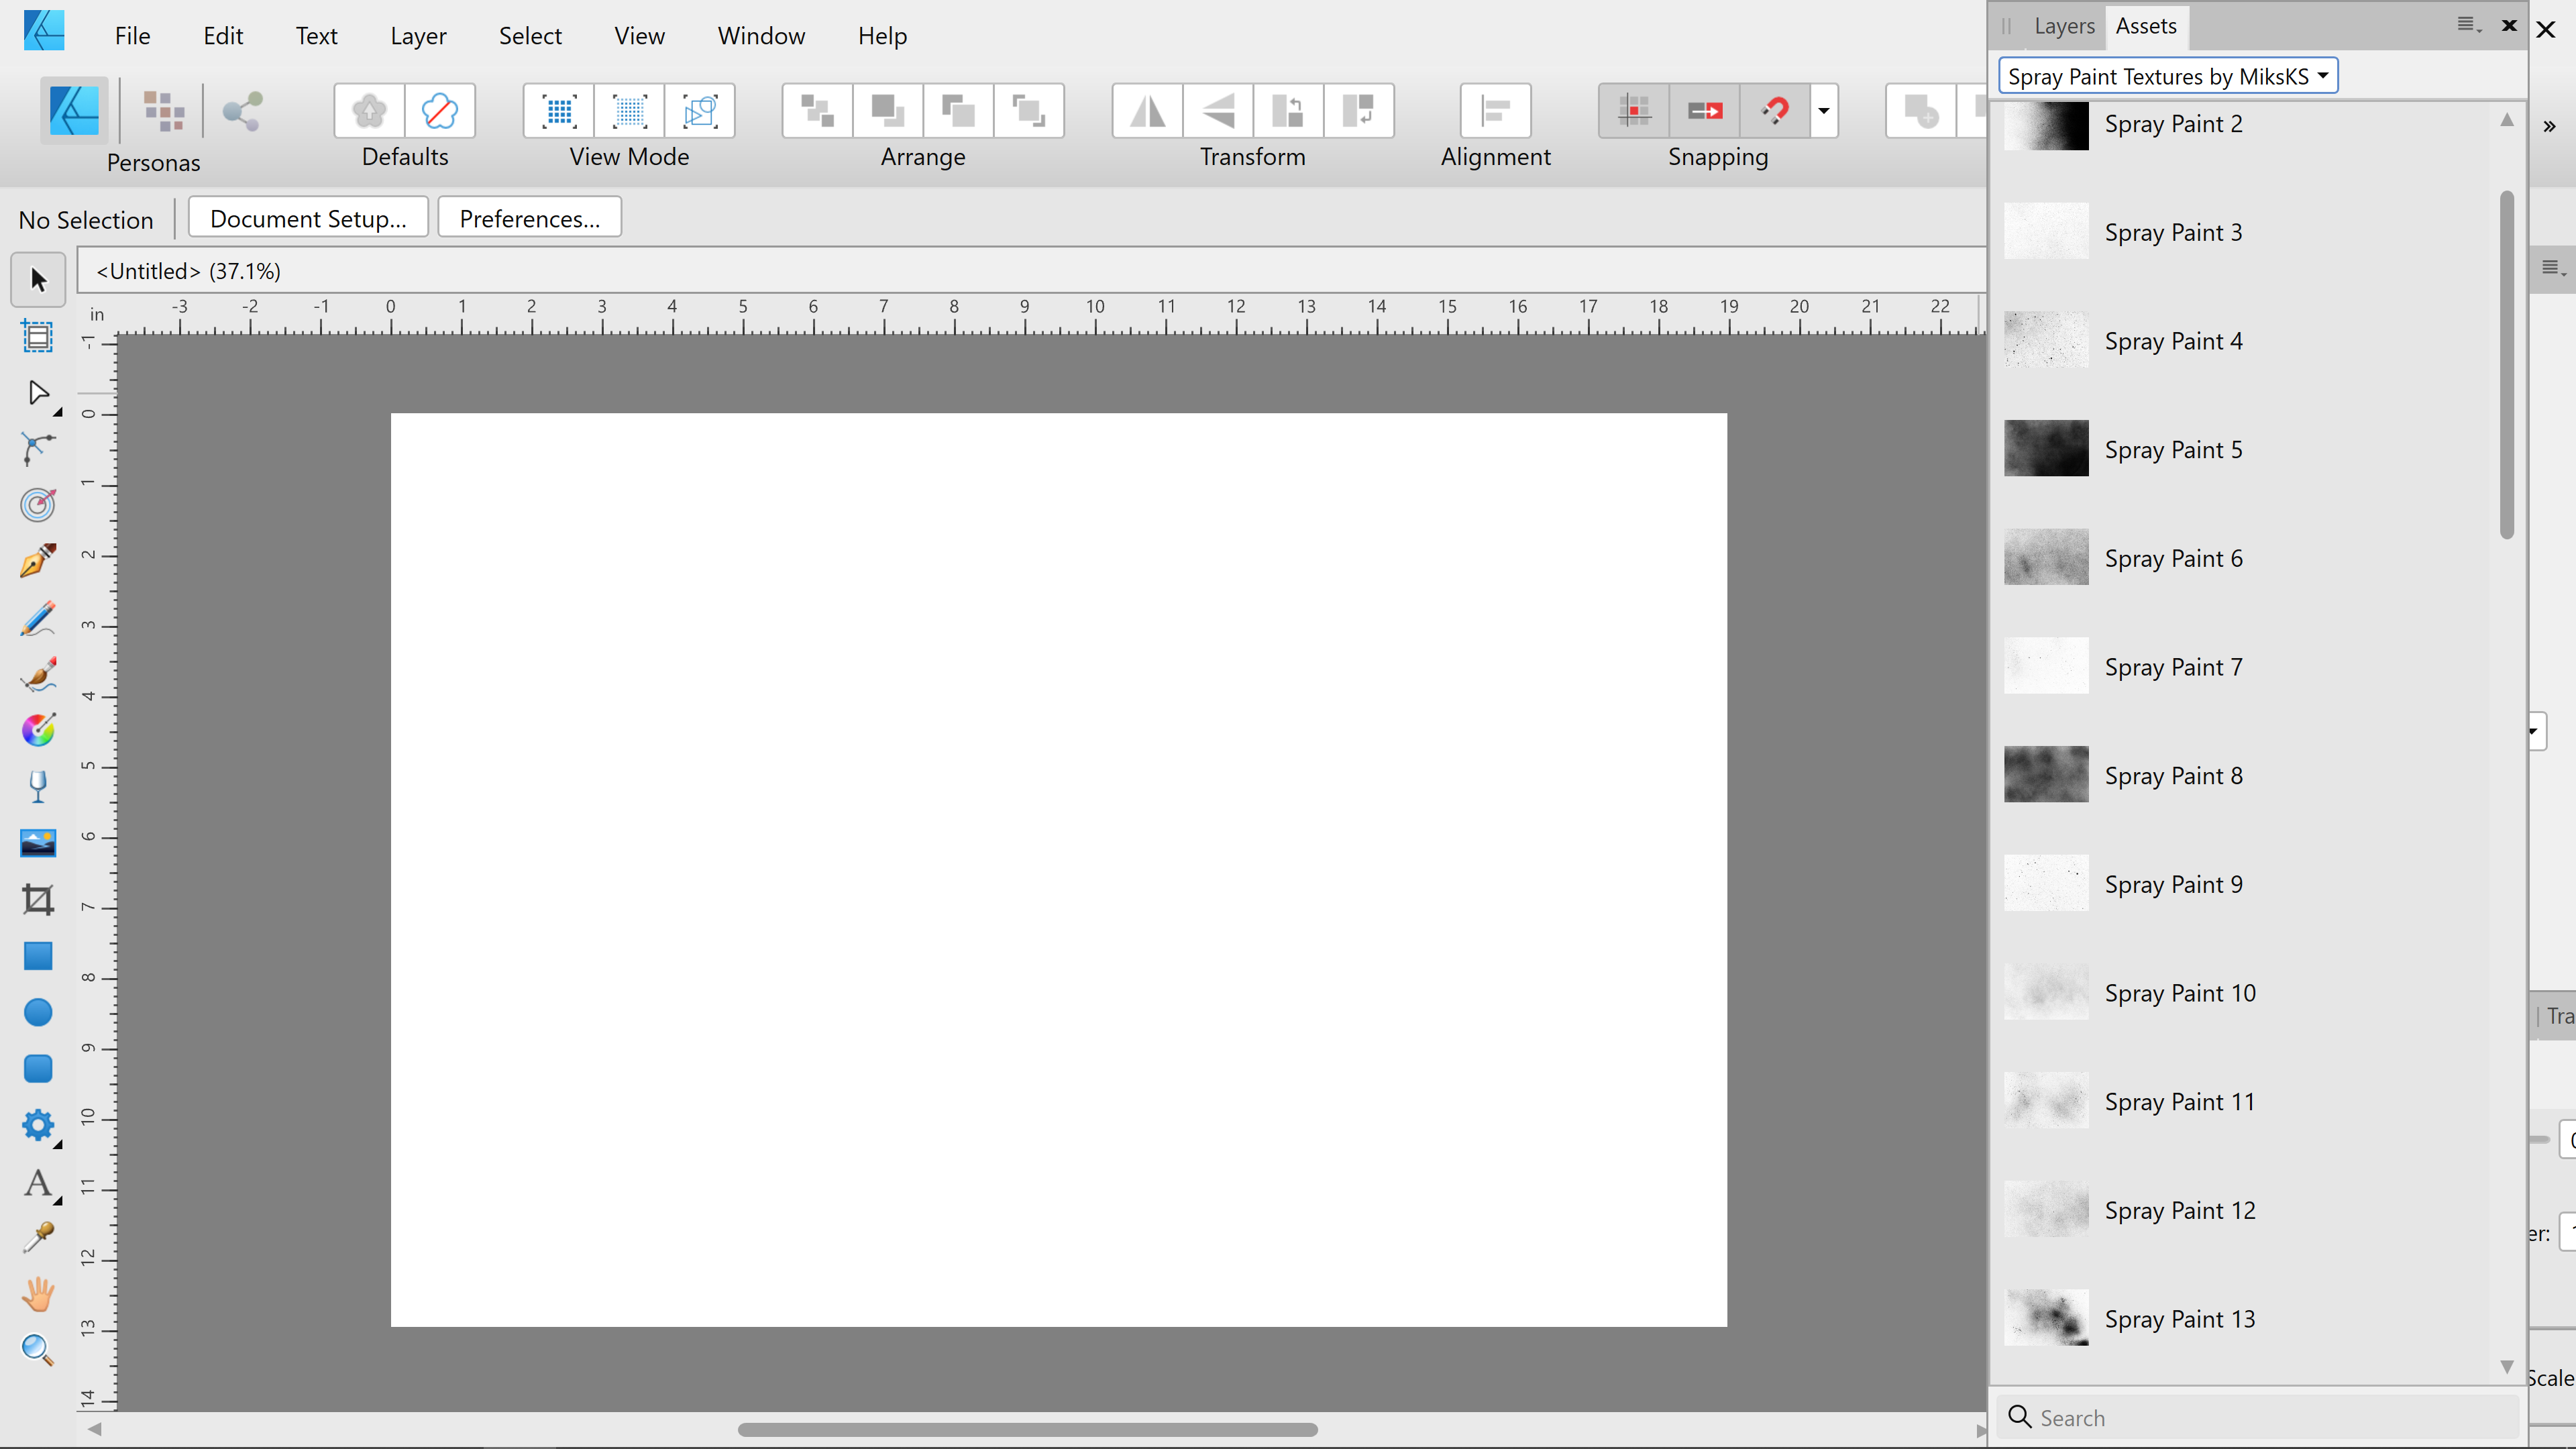Toggle pixel view mode

click(559, 110)
